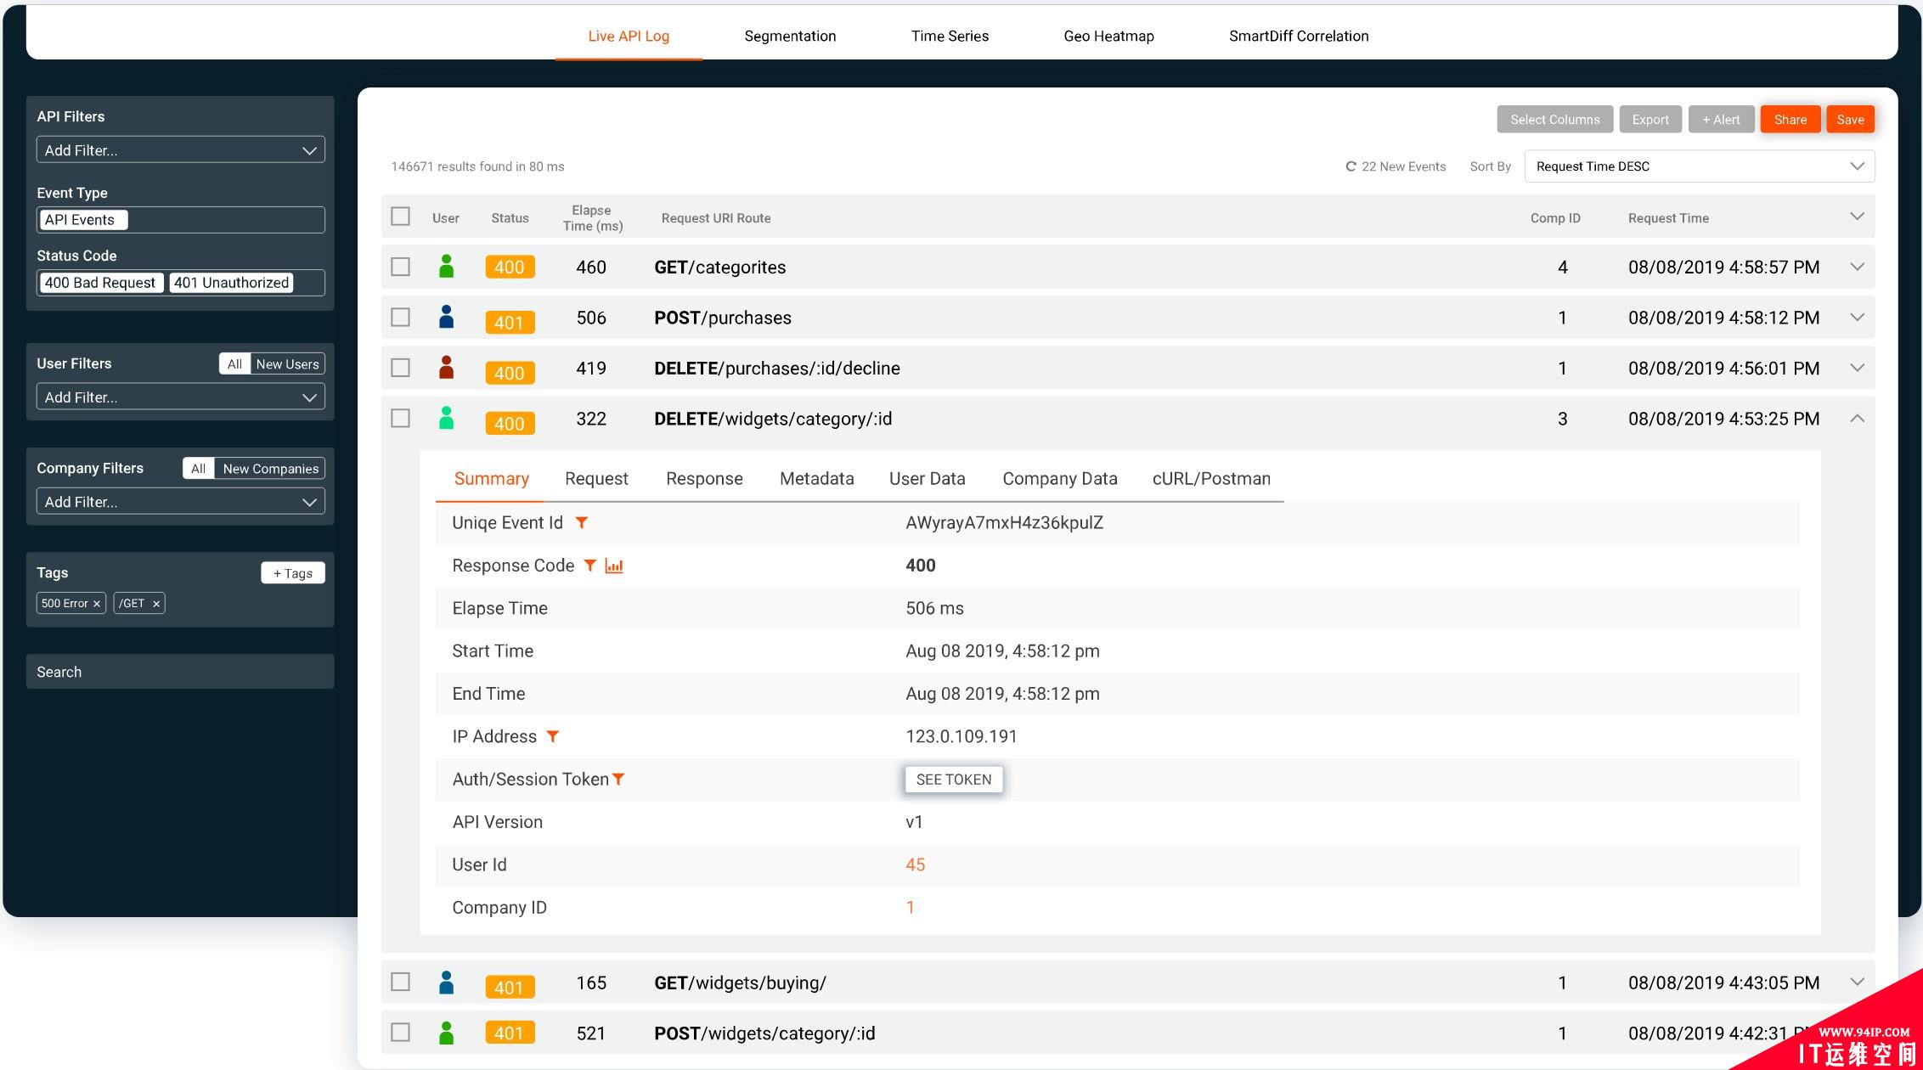The image size is (1923, 1070).
Task: Click the Export button in top right
Action: point(1650,119)
